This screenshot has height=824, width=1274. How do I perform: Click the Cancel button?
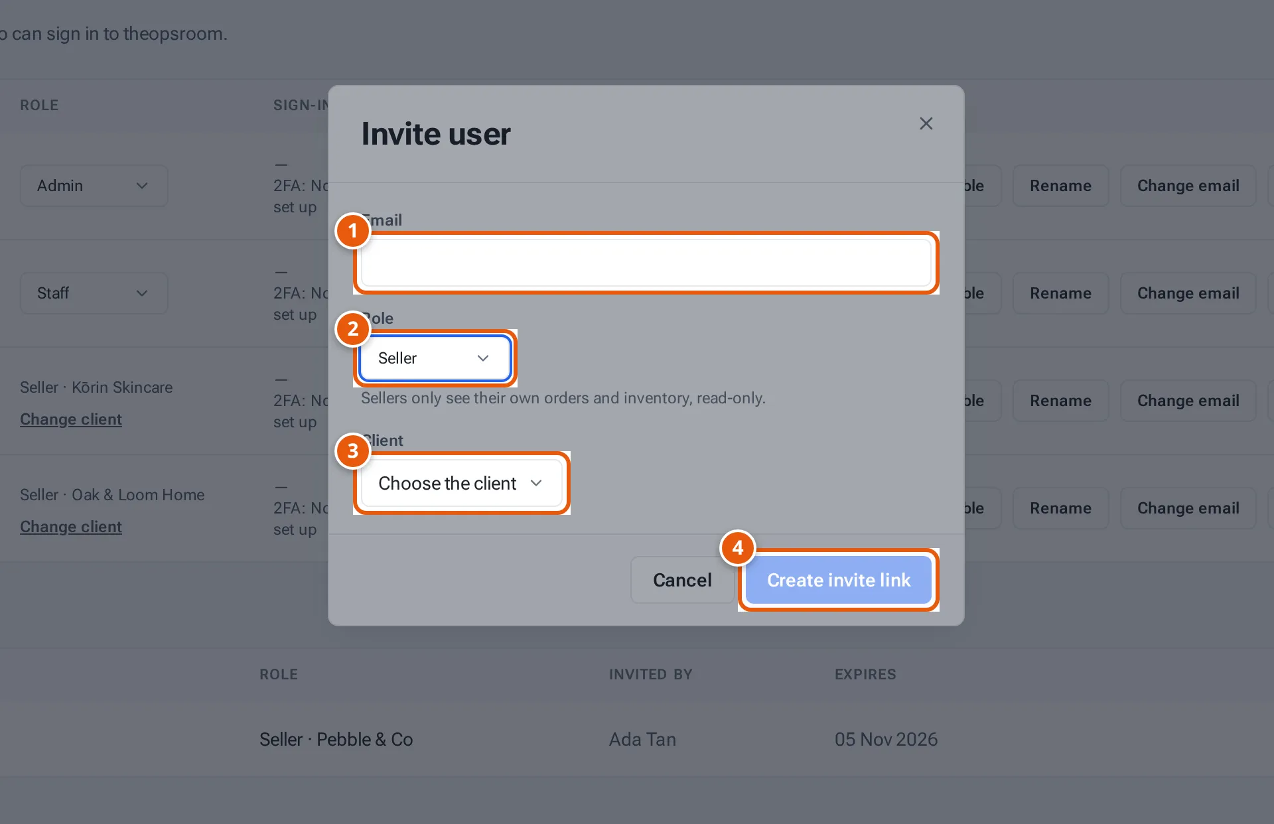pyautogui.click(x=682, y=580)
